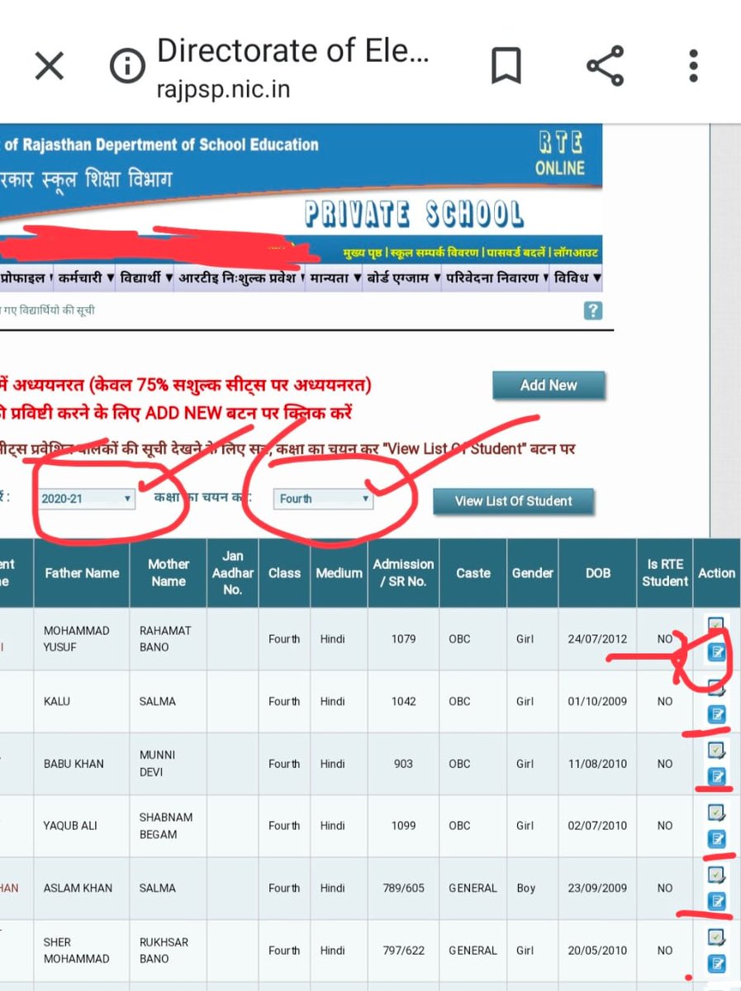Click the Medium column header

click(339, 573)
